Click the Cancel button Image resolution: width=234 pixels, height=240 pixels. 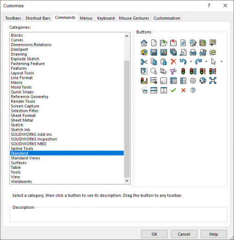(184, 234)
